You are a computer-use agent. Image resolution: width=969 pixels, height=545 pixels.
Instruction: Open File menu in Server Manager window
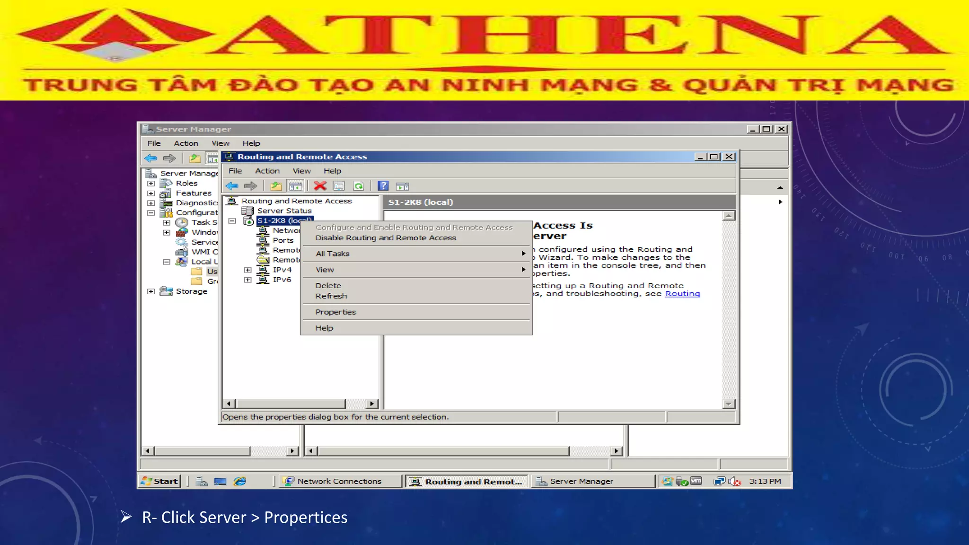click(154, 143)
